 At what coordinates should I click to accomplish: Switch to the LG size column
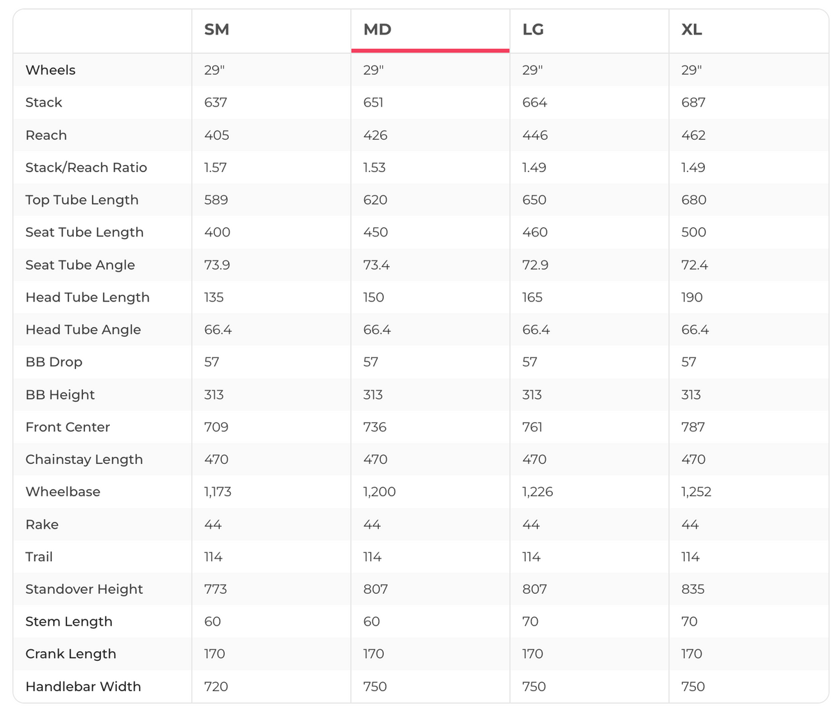click(533, 30)
